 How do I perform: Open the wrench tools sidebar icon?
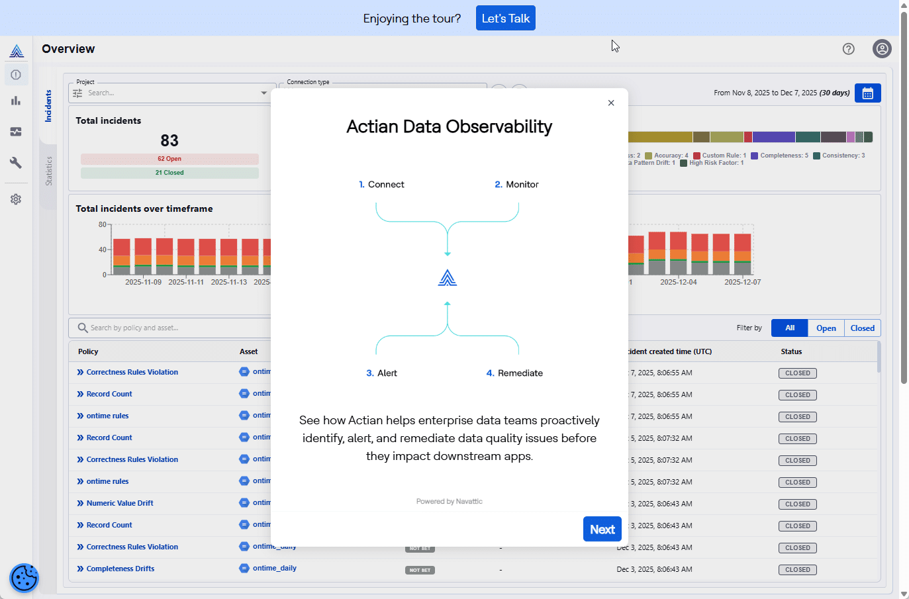[x=16, y=163]
